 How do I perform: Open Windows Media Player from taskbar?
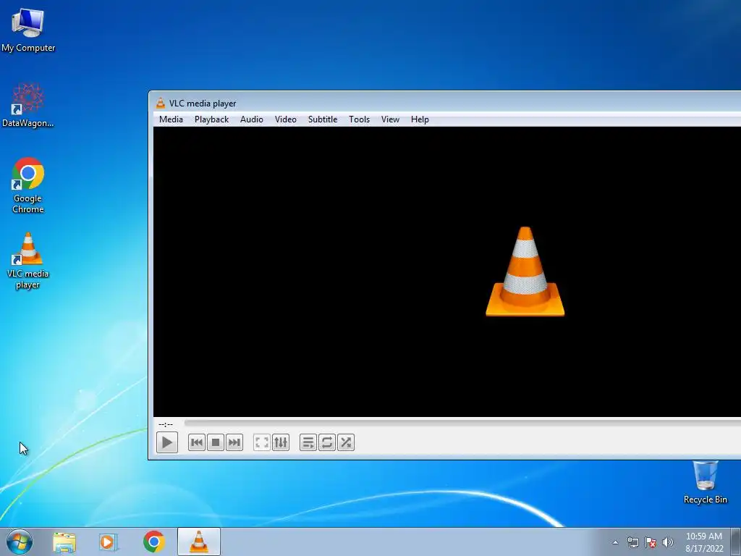tap(109, 542)
